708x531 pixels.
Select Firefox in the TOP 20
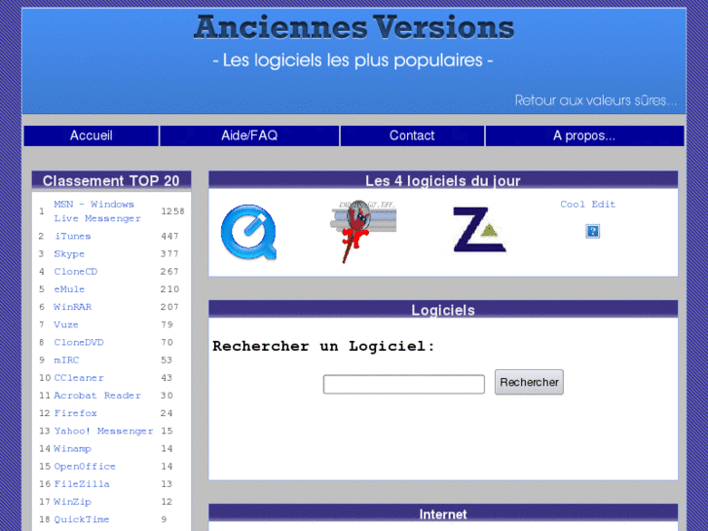pyautogui.click(x=75, y=413)
